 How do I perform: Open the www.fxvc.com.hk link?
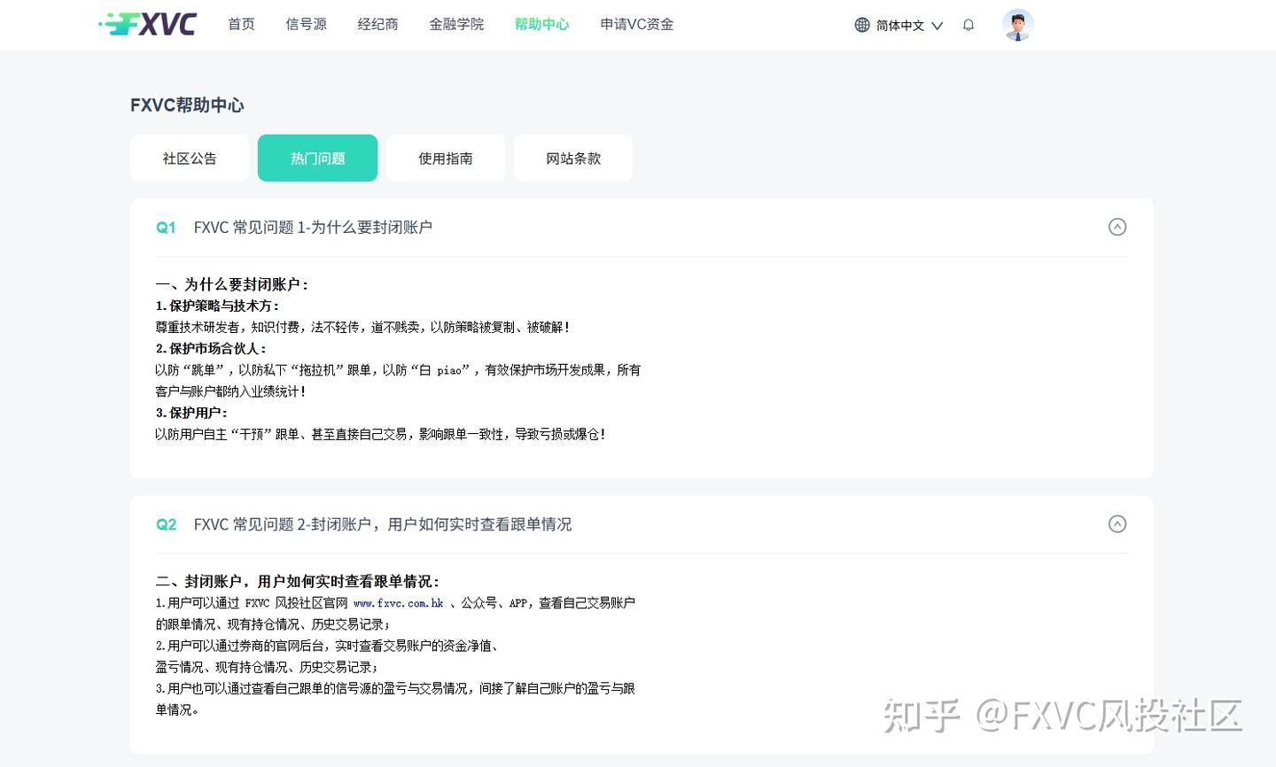pyautogui.click(x=398, y=603)
